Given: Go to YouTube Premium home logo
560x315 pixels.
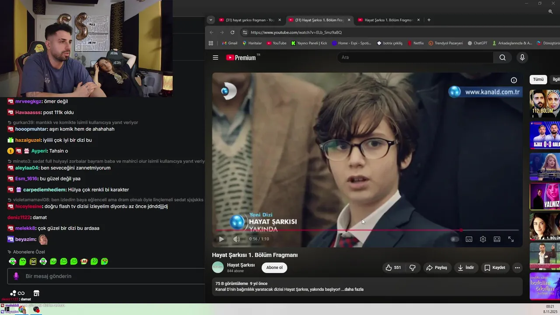Looking at the screenshot, I should pos(242,57).
